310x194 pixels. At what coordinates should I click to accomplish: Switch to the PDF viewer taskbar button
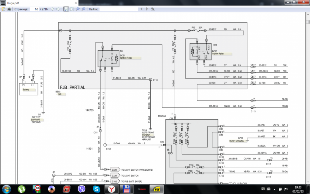(157, 189)
